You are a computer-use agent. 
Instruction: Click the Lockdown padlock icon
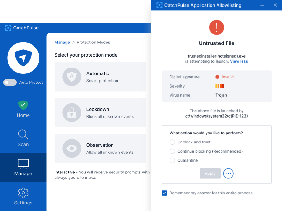point(72,113)
